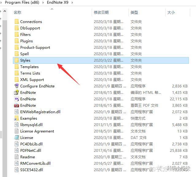Sort files by the 类型 column header
Screen dimensions: 196x177
click(x=134, y=12)
